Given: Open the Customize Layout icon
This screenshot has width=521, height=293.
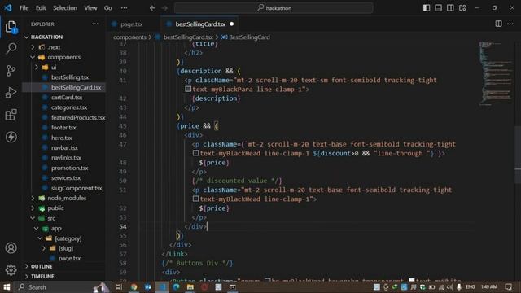Looking at the screenshot, I should pos(462,7).
